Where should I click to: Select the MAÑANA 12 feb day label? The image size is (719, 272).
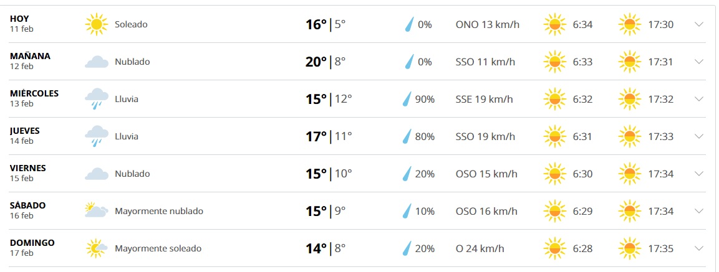click(30, 60)
